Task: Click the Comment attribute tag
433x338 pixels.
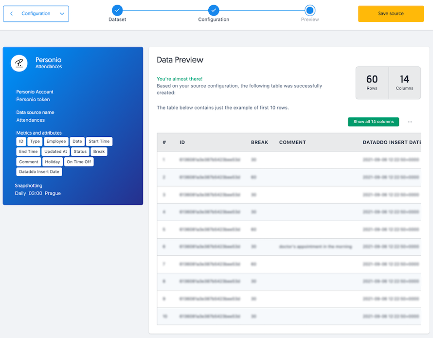Action: coord(29,162)
